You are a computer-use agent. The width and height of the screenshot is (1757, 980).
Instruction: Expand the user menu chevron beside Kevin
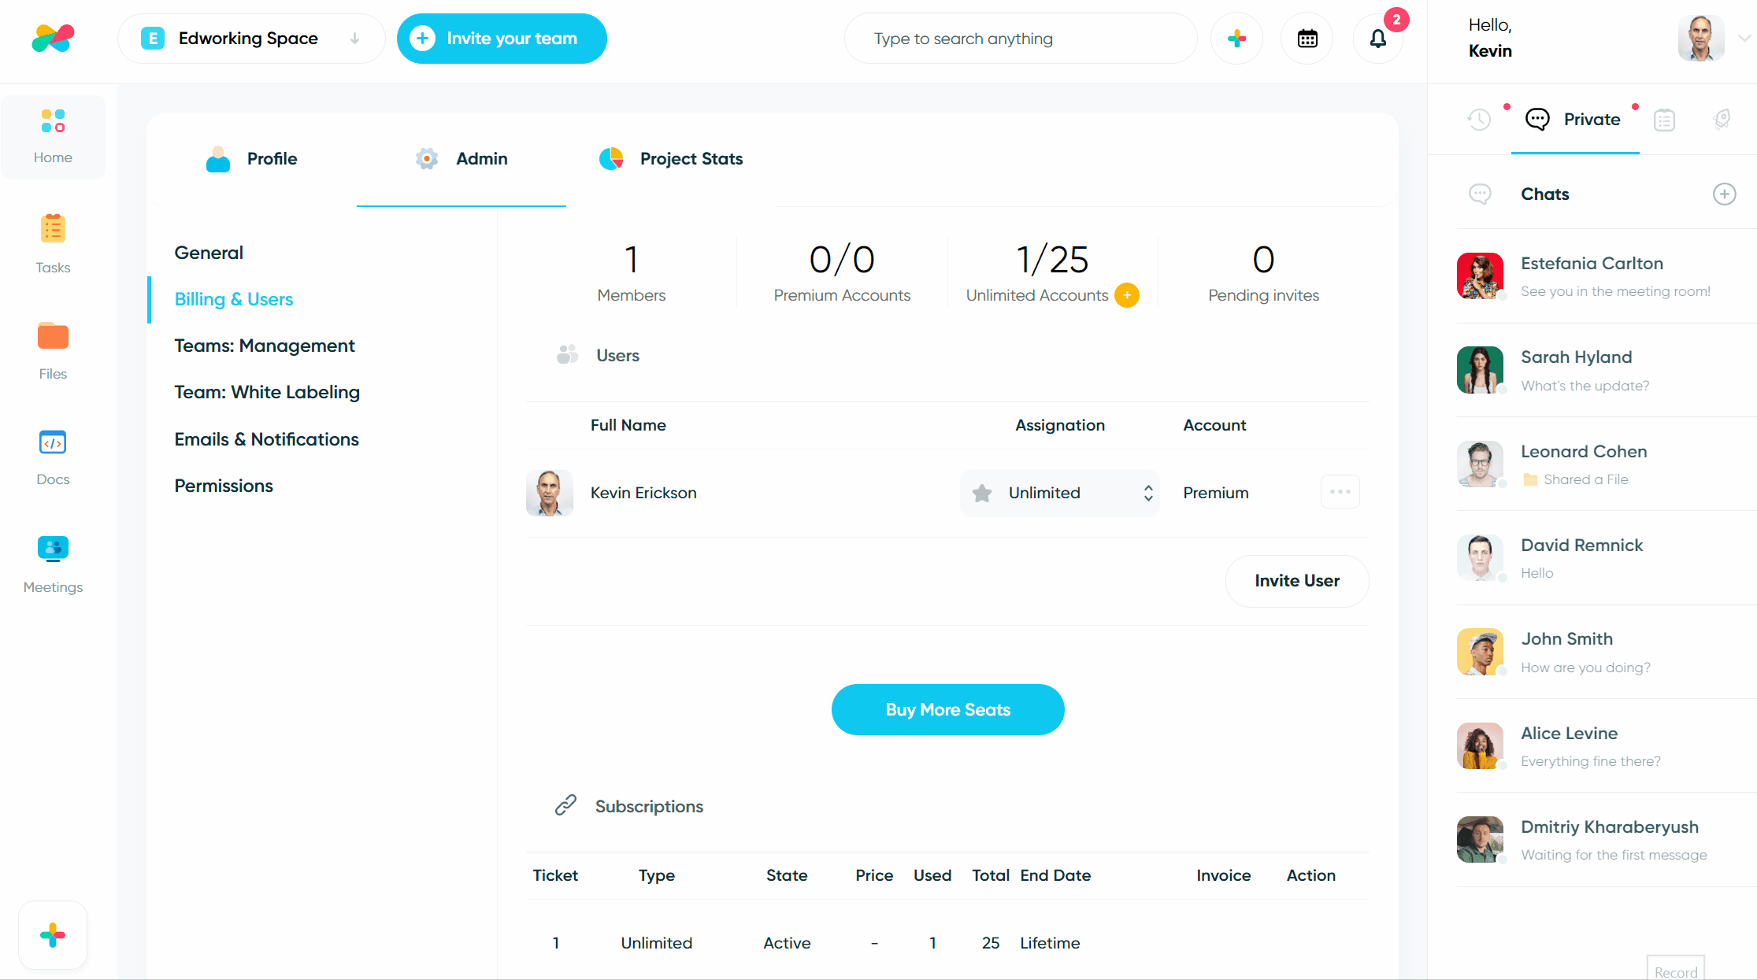tap(1744, 37)
